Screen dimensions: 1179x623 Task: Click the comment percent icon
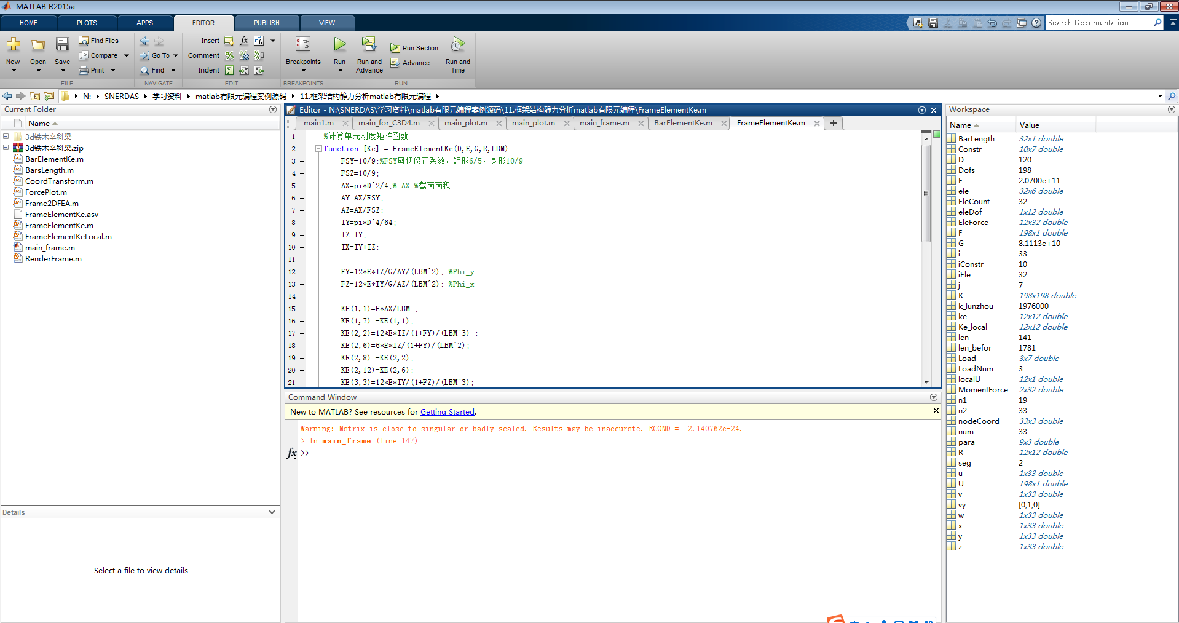coord(229,55)
